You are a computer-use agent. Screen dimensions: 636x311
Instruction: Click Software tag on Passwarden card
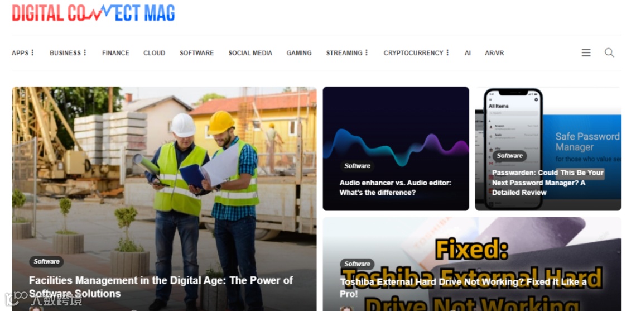click(x=509, y=156)
